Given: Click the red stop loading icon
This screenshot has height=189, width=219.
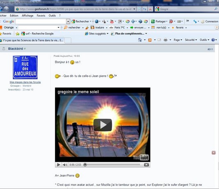Looking at the screenshot, I should coord(150,9).
